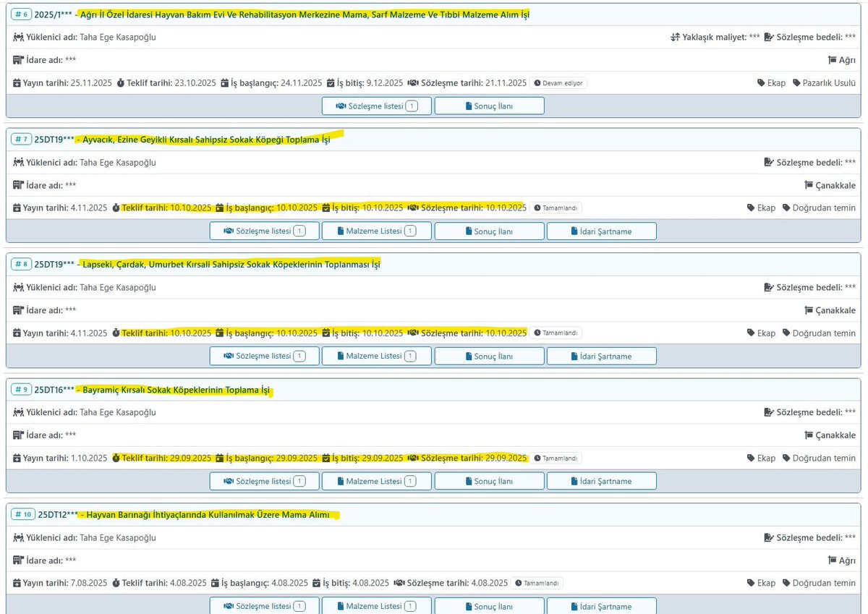Open İdari Şartname of Bayramiç tender #9
The height and width of the screenshot is (614, 868).
point(602,481)
